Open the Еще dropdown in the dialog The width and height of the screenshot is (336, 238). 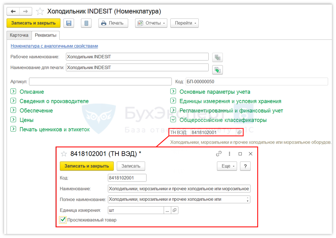pyautogui.click(x=227, y=166)
